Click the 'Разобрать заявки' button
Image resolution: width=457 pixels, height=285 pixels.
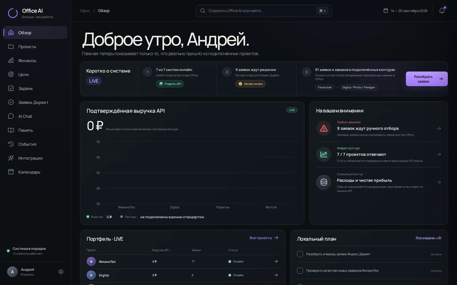click(x=427, y=79)
